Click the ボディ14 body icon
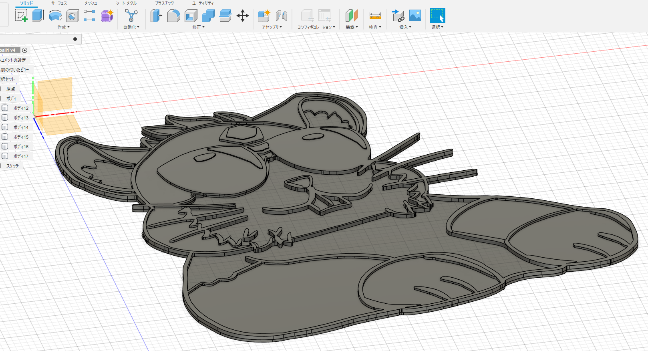The height and width of the screenshot is (351, 648). (5, 127)
